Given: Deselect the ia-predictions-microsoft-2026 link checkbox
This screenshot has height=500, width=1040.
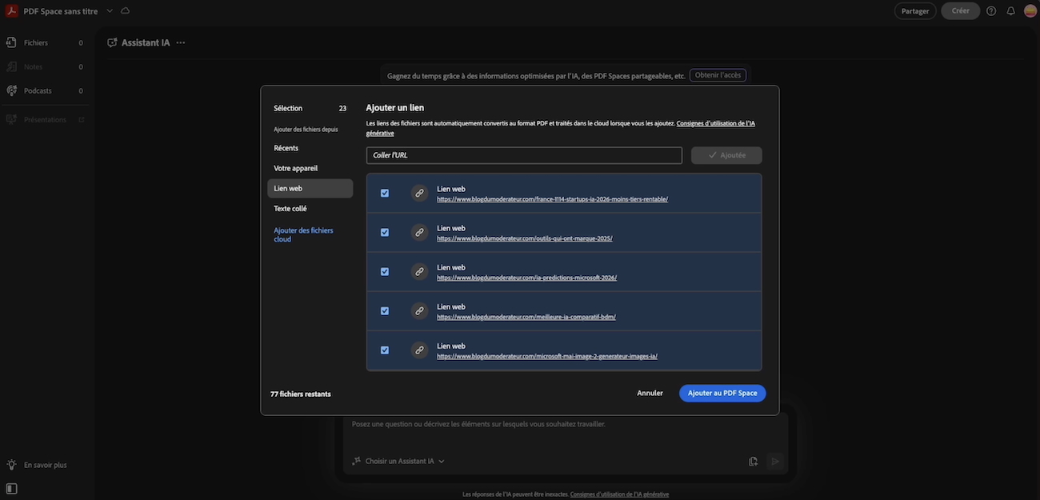Looking at the screenshot, I should [385, 271].
